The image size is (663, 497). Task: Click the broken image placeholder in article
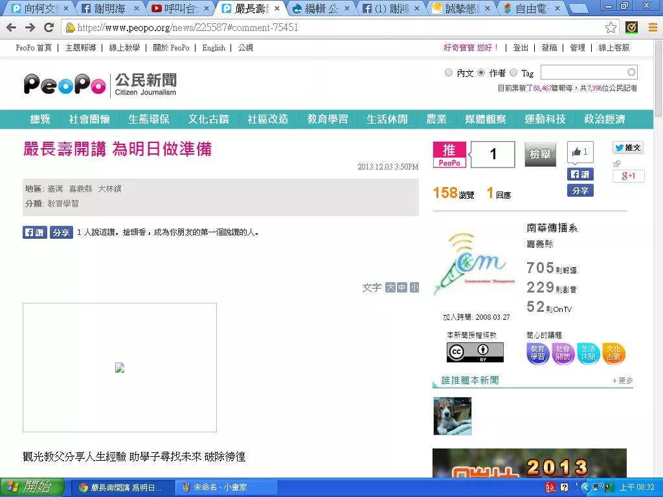click(x=120, y=368)
